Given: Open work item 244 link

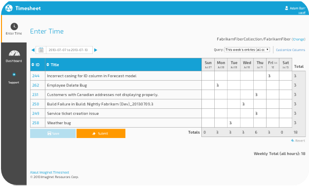Looking at the screenshot, I should [36, 76].
